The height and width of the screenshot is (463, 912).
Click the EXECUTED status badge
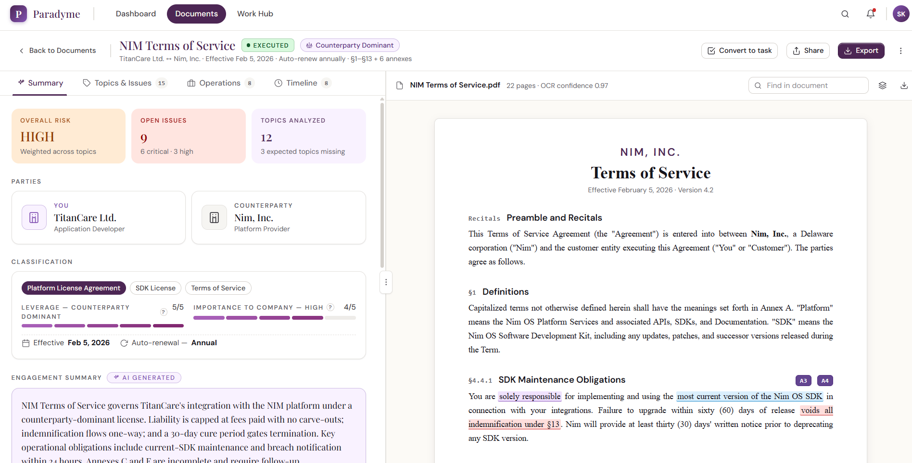pos(268,45)
